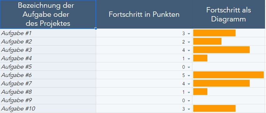Select the Aufgabe #4 name cell
Image resolution: width=266 pixels, height=113 pixels.
coord(48,58)
